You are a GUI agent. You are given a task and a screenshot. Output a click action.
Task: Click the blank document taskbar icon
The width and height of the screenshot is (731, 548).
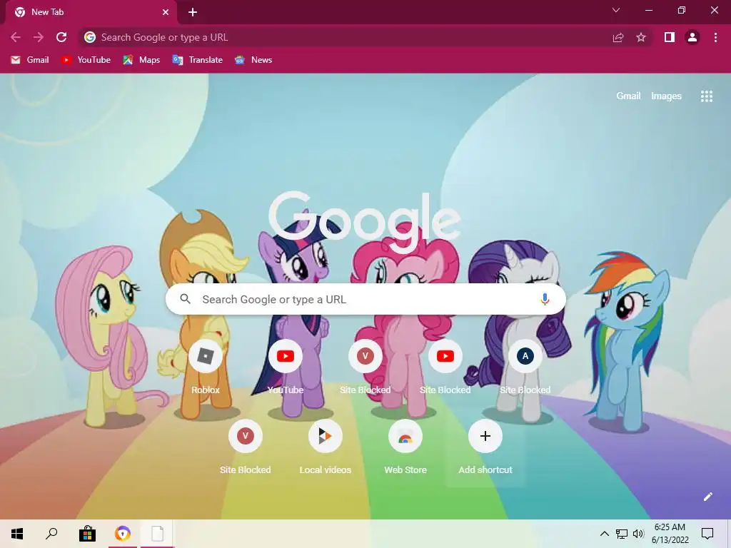pyautogui.click(x=158, y=534)
